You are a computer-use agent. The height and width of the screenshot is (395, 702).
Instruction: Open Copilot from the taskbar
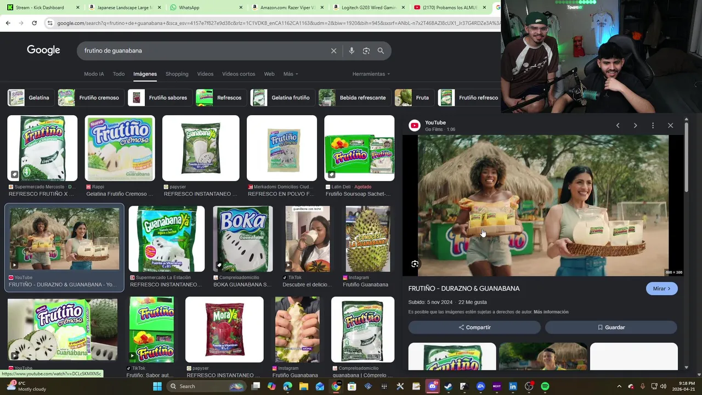tap(271, 386)
